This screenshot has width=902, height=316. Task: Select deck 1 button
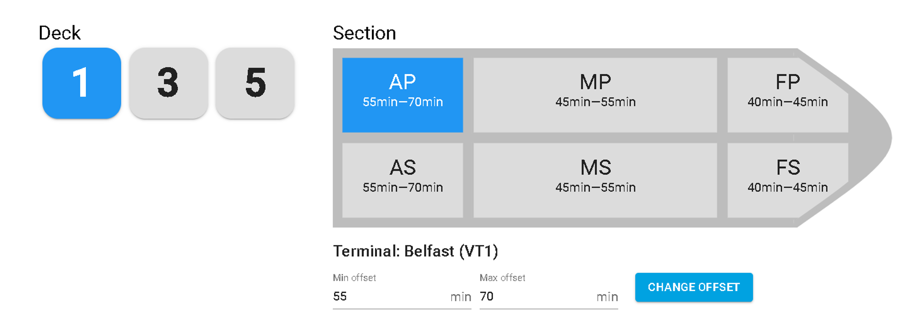coord(82,83)
